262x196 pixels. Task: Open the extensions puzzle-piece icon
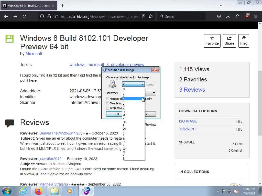coord(237,16)
